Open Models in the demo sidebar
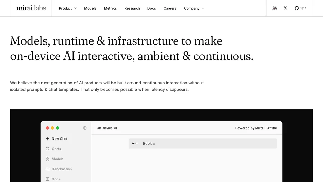Image resolution: width=323 pixels, height=182 pixels. 58,159
